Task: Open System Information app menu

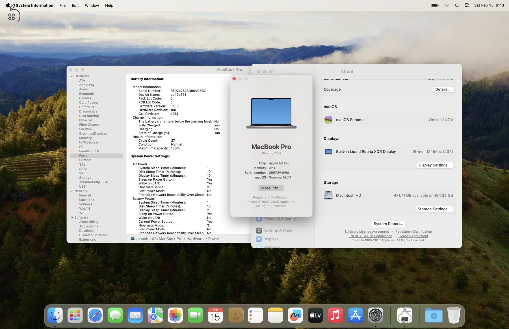Action: click(34, 5)
